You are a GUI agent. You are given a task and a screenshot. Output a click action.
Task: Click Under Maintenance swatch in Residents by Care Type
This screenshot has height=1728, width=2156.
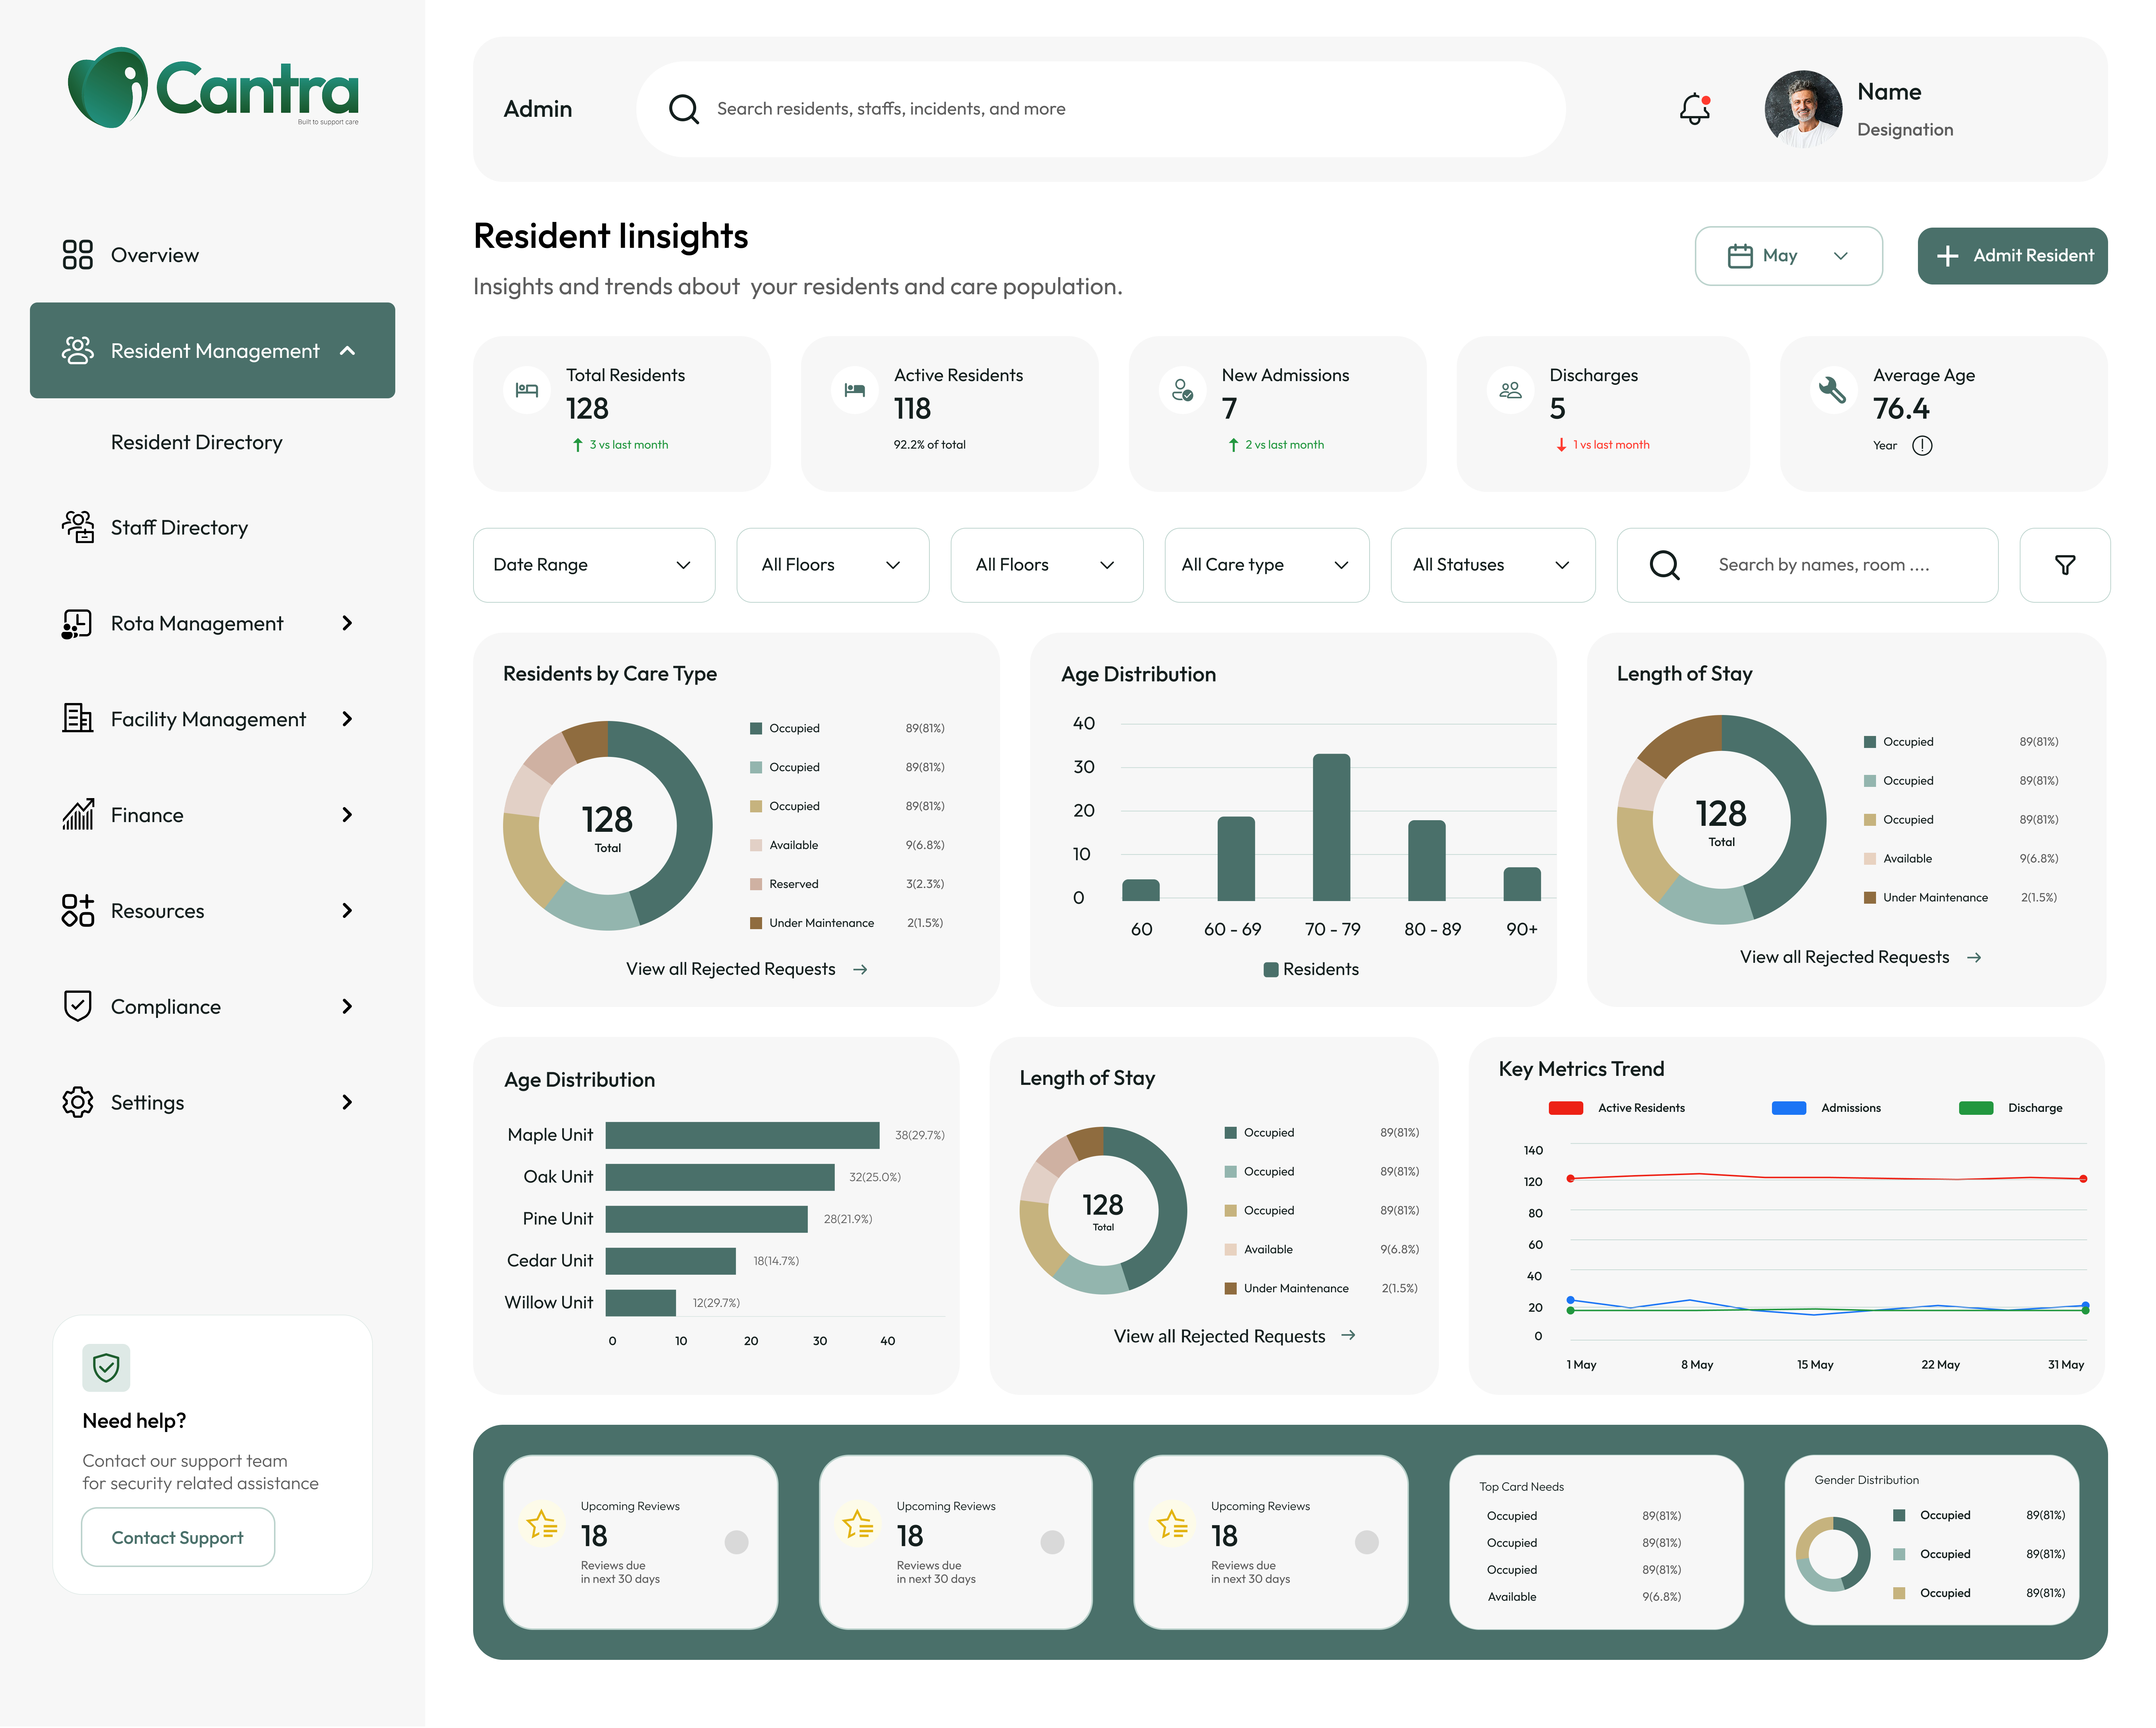[x=756, y=923]
